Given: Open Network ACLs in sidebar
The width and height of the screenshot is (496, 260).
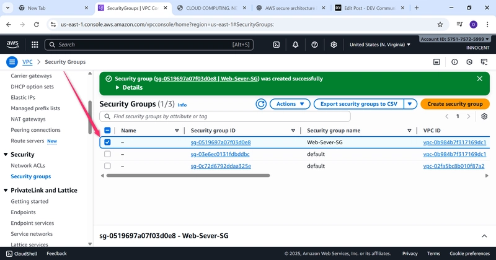Looking at the screenshot, I should [x=28, y=165].
